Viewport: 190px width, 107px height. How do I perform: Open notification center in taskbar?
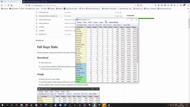(x=187, y=105)
